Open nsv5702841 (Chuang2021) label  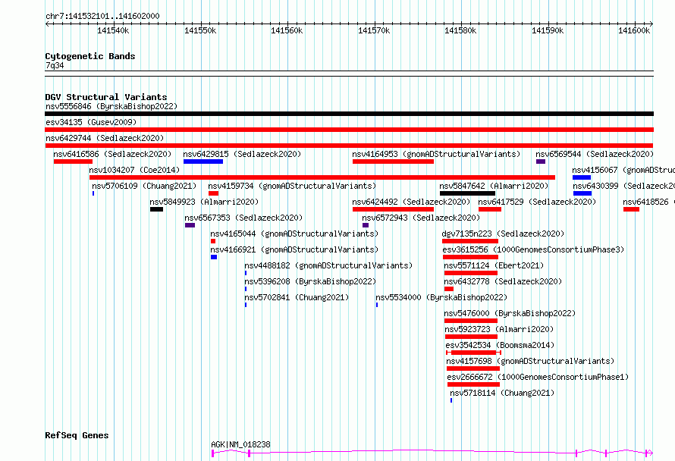[297, 297]
